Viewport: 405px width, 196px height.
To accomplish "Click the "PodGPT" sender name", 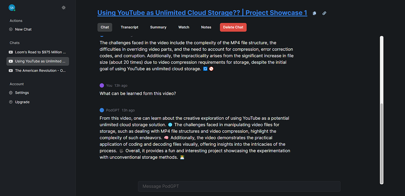I will [113, 110].
